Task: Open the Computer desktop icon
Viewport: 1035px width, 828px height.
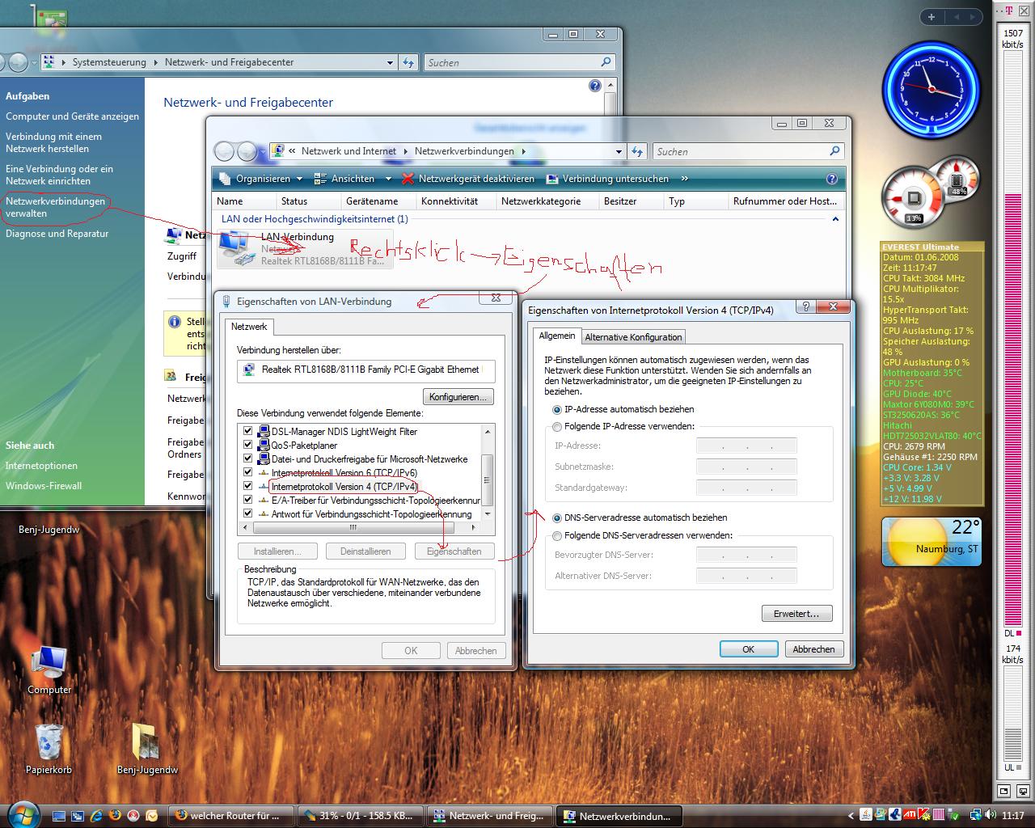Action: pyautogui.click(x=49, y=670)
